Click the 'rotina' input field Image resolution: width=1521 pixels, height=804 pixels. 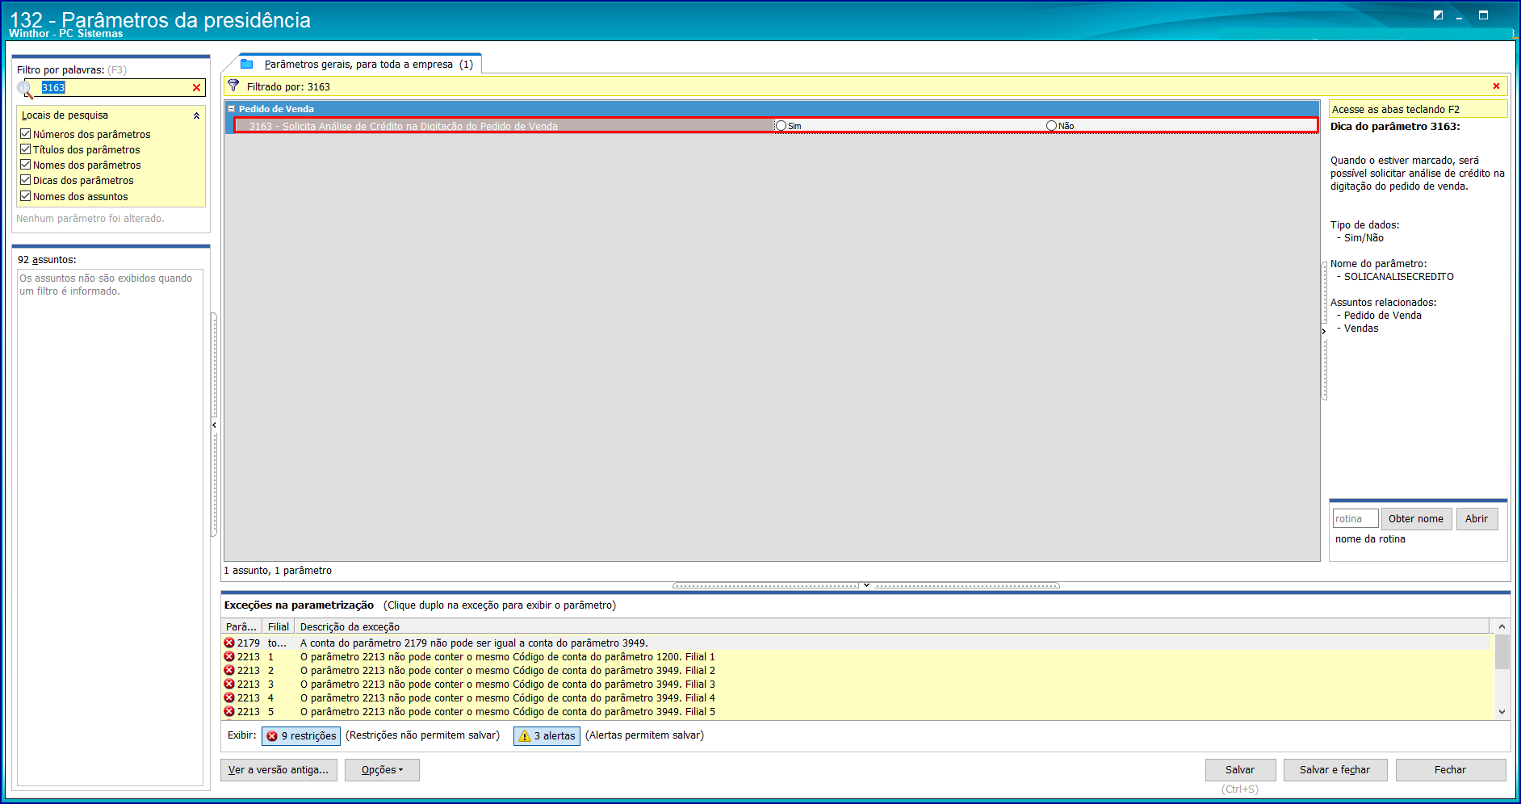coord(1355,519)
